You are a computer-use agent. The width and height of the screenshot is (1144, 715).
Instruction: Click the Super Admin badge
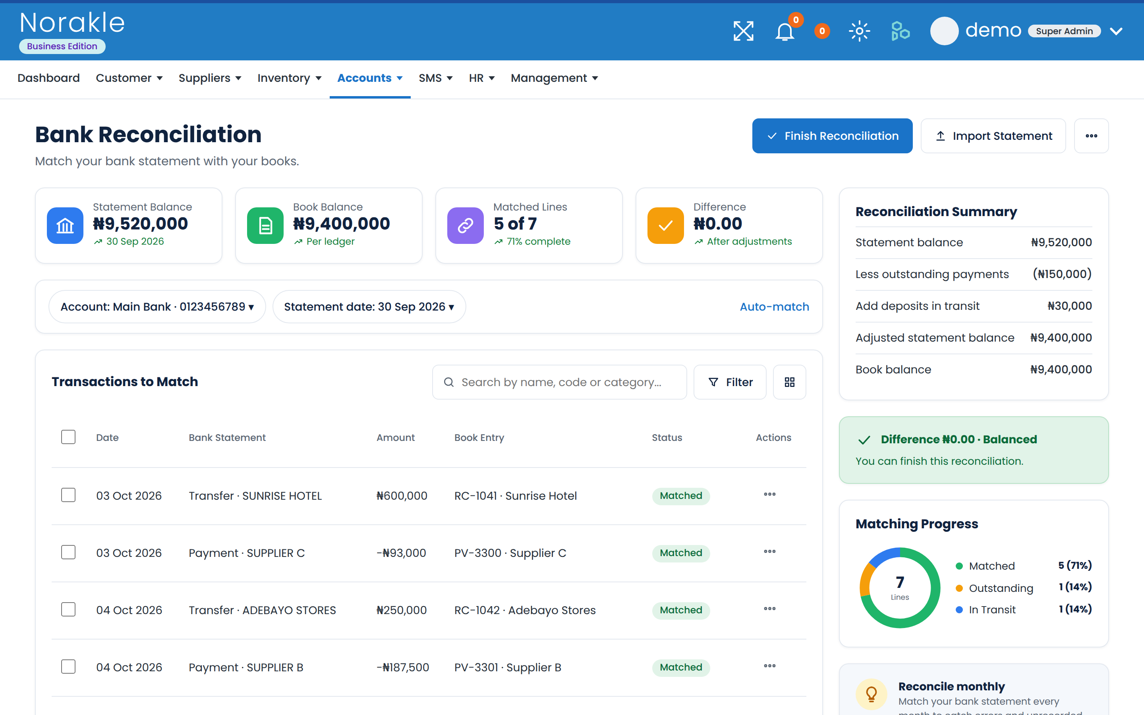(x=1064, y=31)
